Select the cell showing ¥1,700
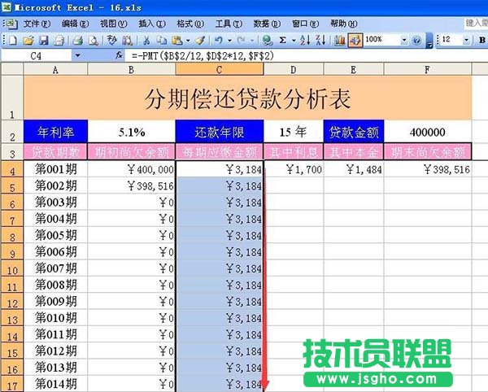 click(x=293, y=169)
